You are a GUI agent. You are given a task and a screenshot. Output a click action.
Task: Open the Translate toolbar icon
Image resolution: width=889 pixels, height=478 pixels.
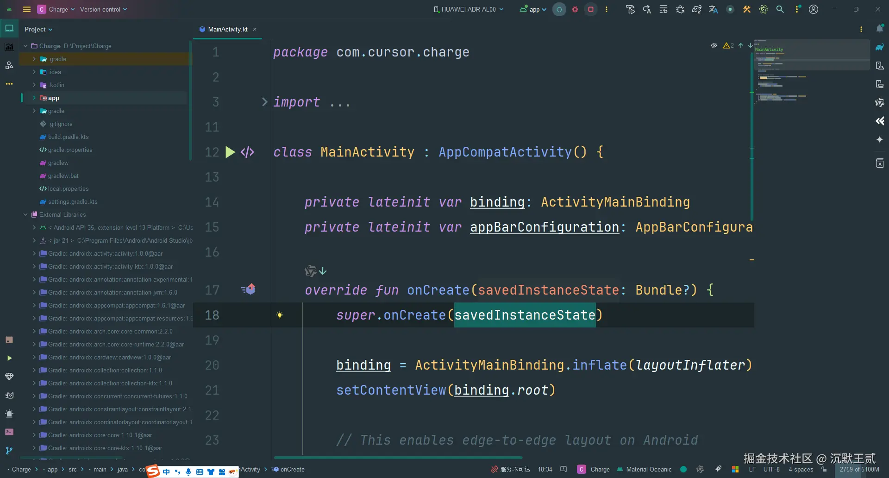point(714,9)
